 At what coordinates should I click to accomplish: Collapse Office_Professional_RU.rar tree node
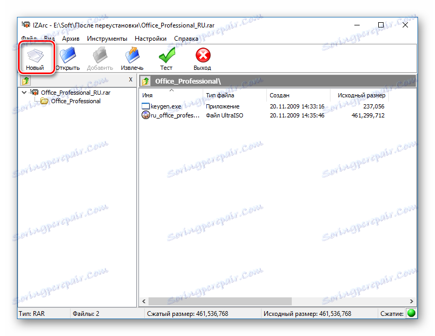(24, 92)
